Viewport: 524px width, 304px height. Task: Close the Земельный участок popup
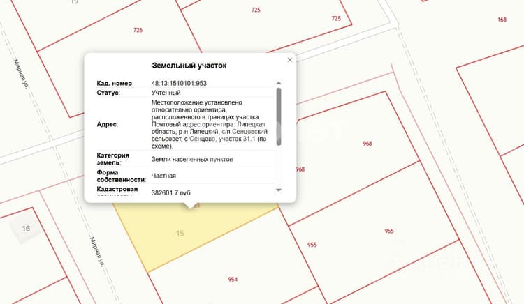click(x=290, y=60)
